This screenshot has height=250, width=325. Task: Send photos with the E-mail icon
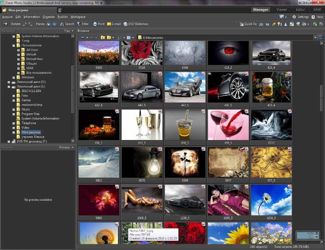coord(109,24)
